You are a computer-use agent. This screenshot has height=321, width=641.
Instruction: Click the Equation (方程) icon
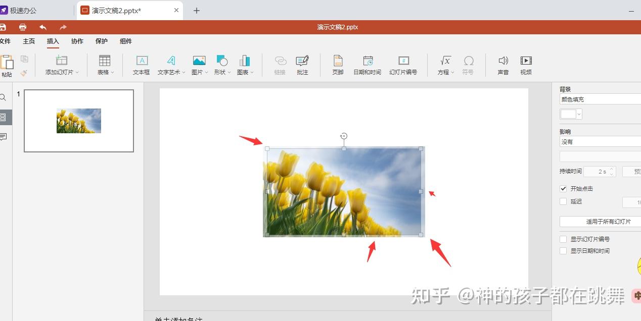[445, 61]
